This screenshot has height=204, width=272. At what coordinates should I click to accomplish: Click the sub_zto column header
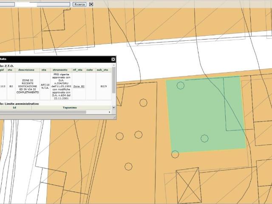102,70
